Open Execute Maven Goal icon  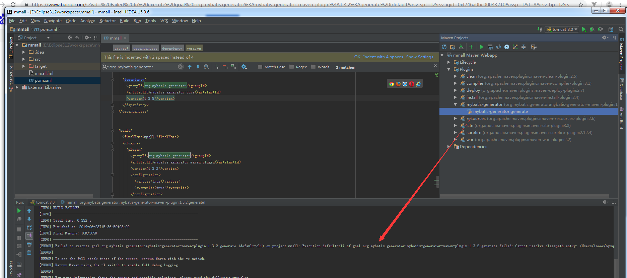point(490,47)
